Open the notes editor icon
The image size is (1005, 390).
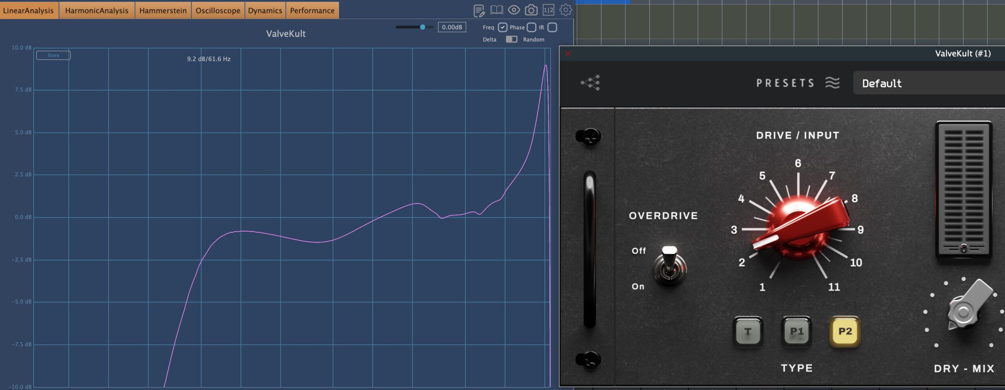479,11
